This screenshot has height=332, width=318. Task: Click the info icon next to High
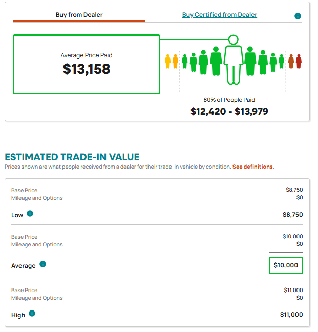click(32, 314)
